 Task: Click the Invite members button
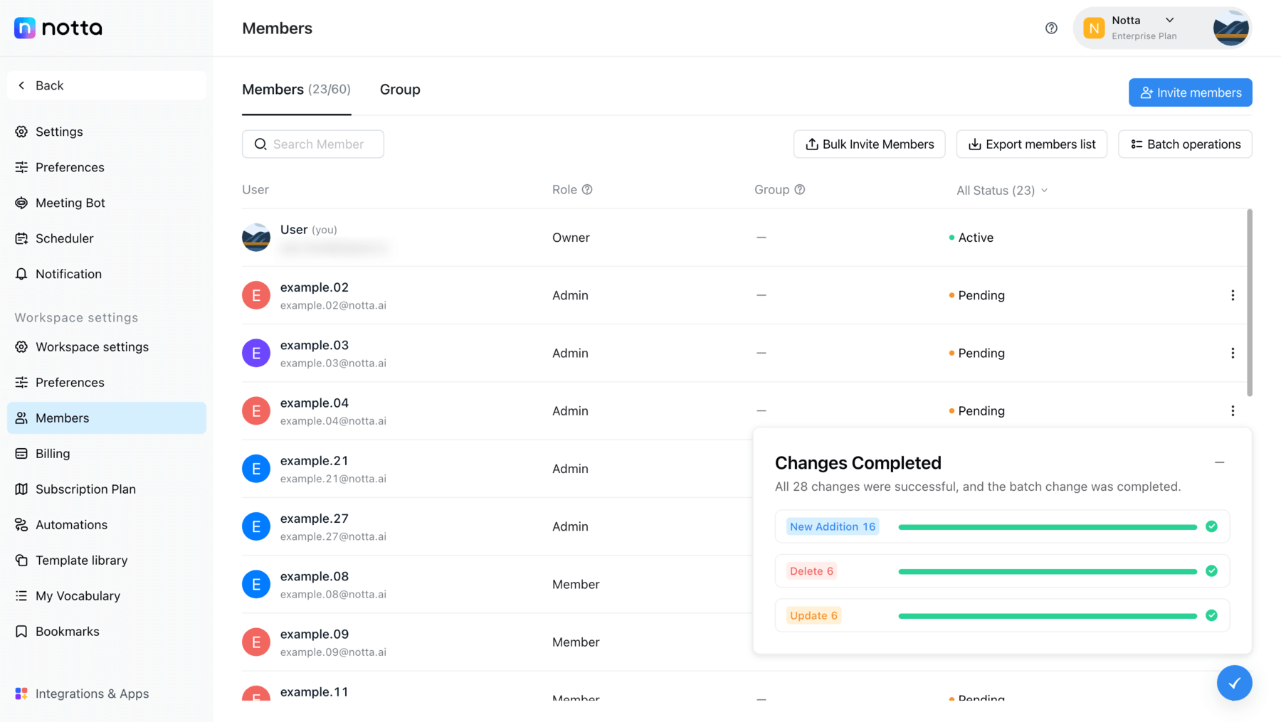tap(1190, 92)
